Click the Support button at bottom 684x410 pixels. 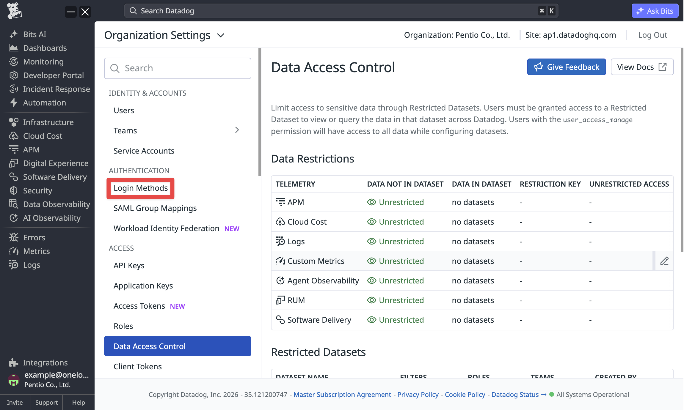46,402
